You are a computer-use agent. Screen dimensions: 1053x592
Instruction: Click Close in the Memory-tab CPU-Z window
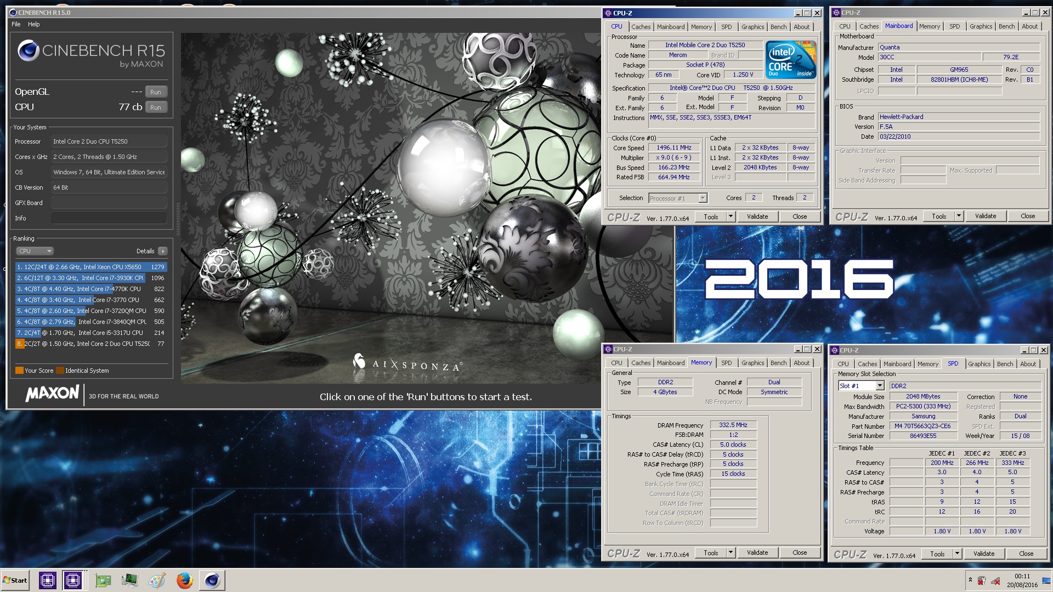click(x=800, y=553)
